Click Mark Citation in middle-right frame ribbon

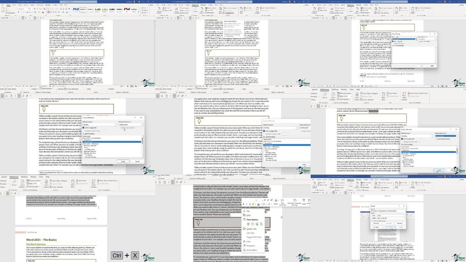click(404, 96)
